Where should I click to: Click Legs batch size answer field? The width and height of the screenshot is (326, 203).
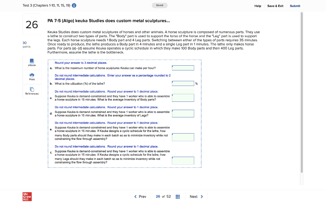pos(183,160)
